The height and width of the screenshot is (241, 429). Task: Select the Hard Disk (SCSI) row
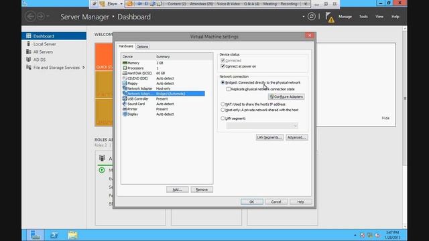(164, 73)
